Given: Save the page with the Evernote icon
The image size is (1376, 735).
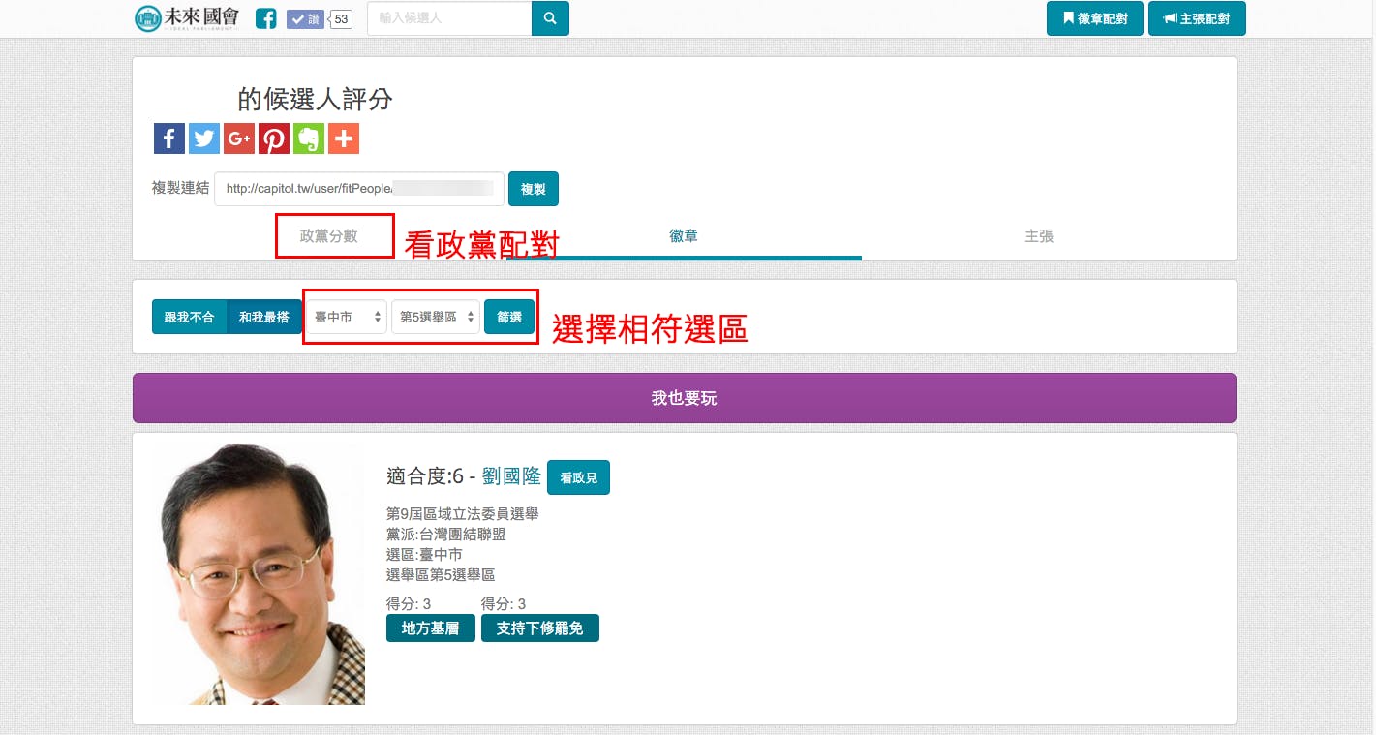Looking at the screenshot, I should pyautogui.click(x=308, y=138).
